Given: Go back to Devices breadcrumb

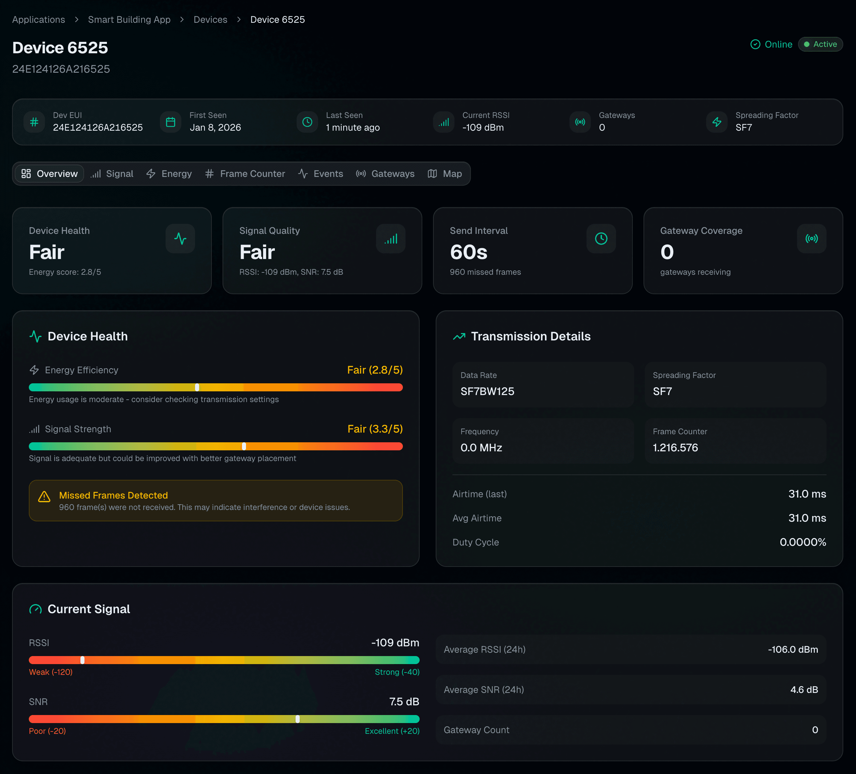Looking at the screenshot, I should [210, 19].
